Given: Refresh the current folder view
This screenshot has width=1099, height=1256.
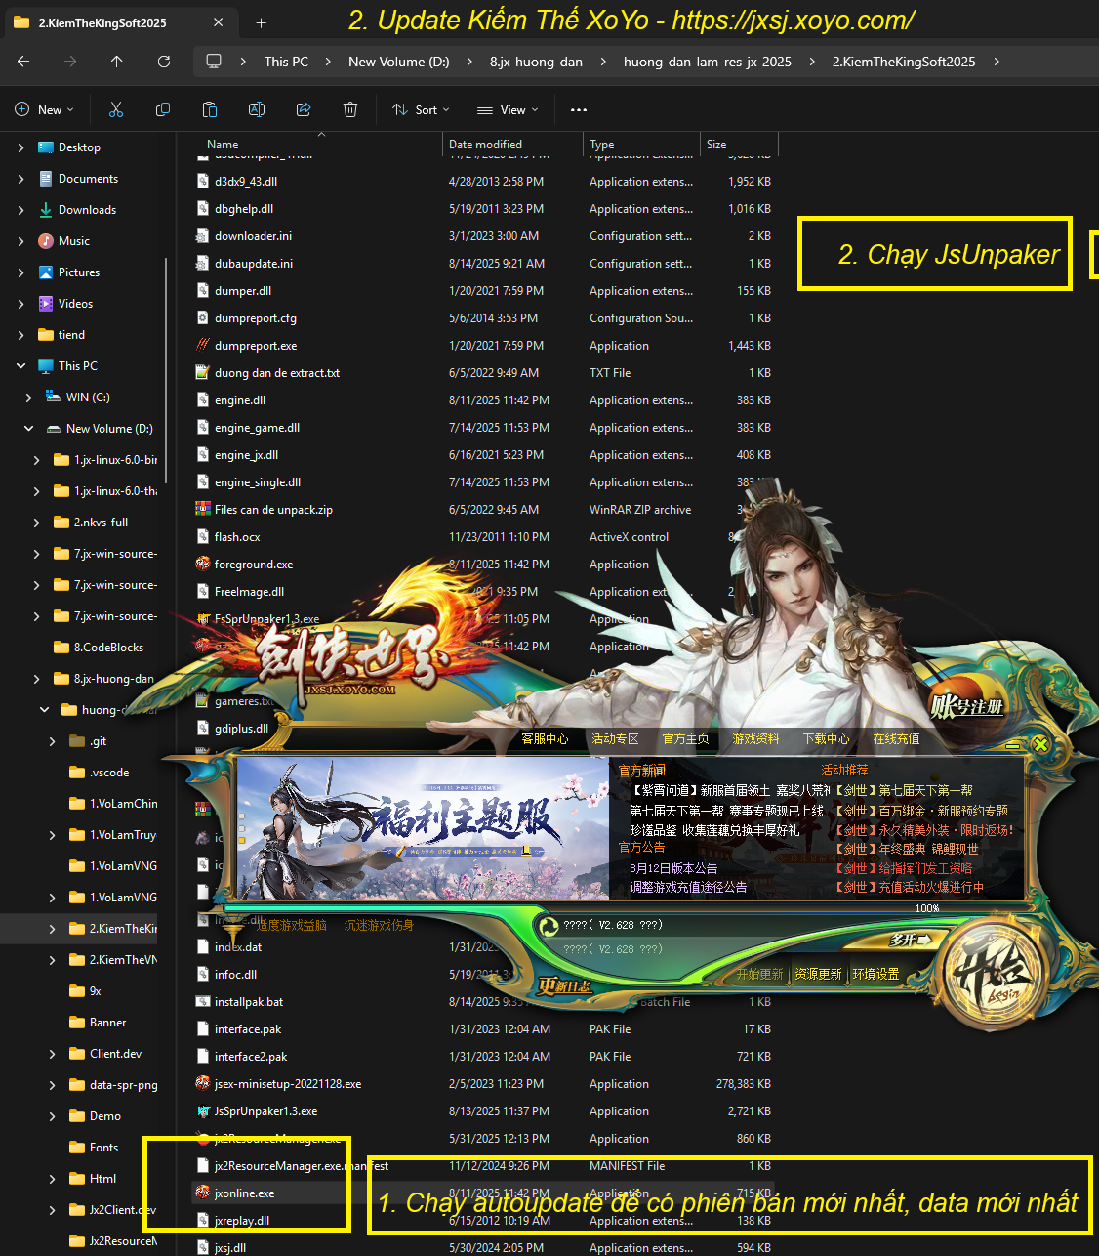Looking at the screenshot, I should click(x=164, y=62).
